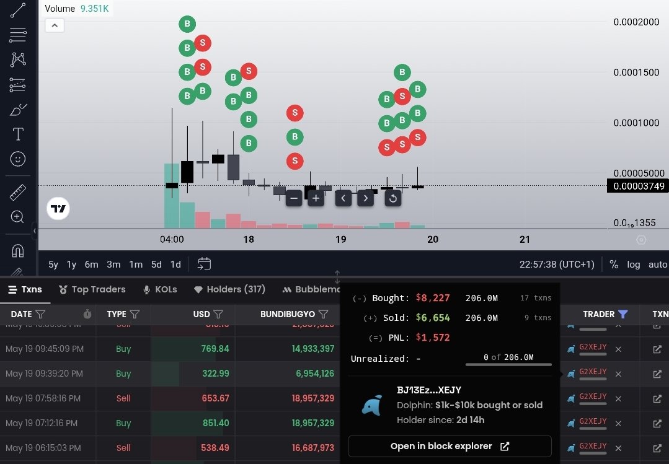Collapse the indicator legend with the arrow
Image resolution: width=669 pixels, height=464 pixels.
click(55, 25)
